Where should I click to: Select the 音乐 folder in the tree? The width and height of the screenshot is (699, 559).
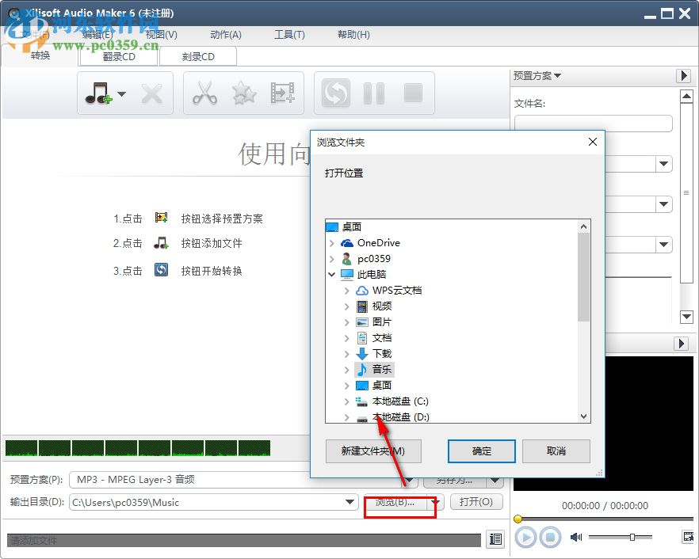[x=381, y=369]
